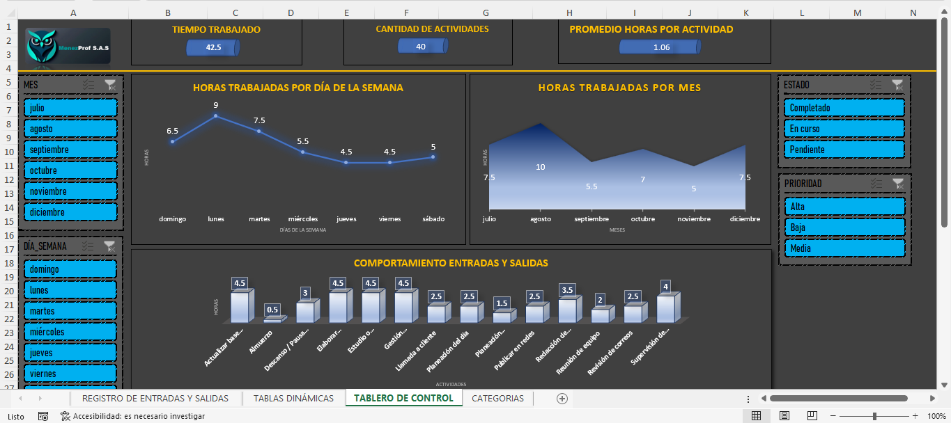Enable multi-select on the MES slicer
Viewport: 951px width, 423px height.
[x=88, y=85]
